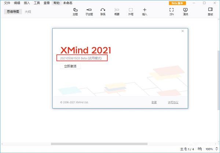Click the 立即激活 (Activate Now) button

click(70, 67)
